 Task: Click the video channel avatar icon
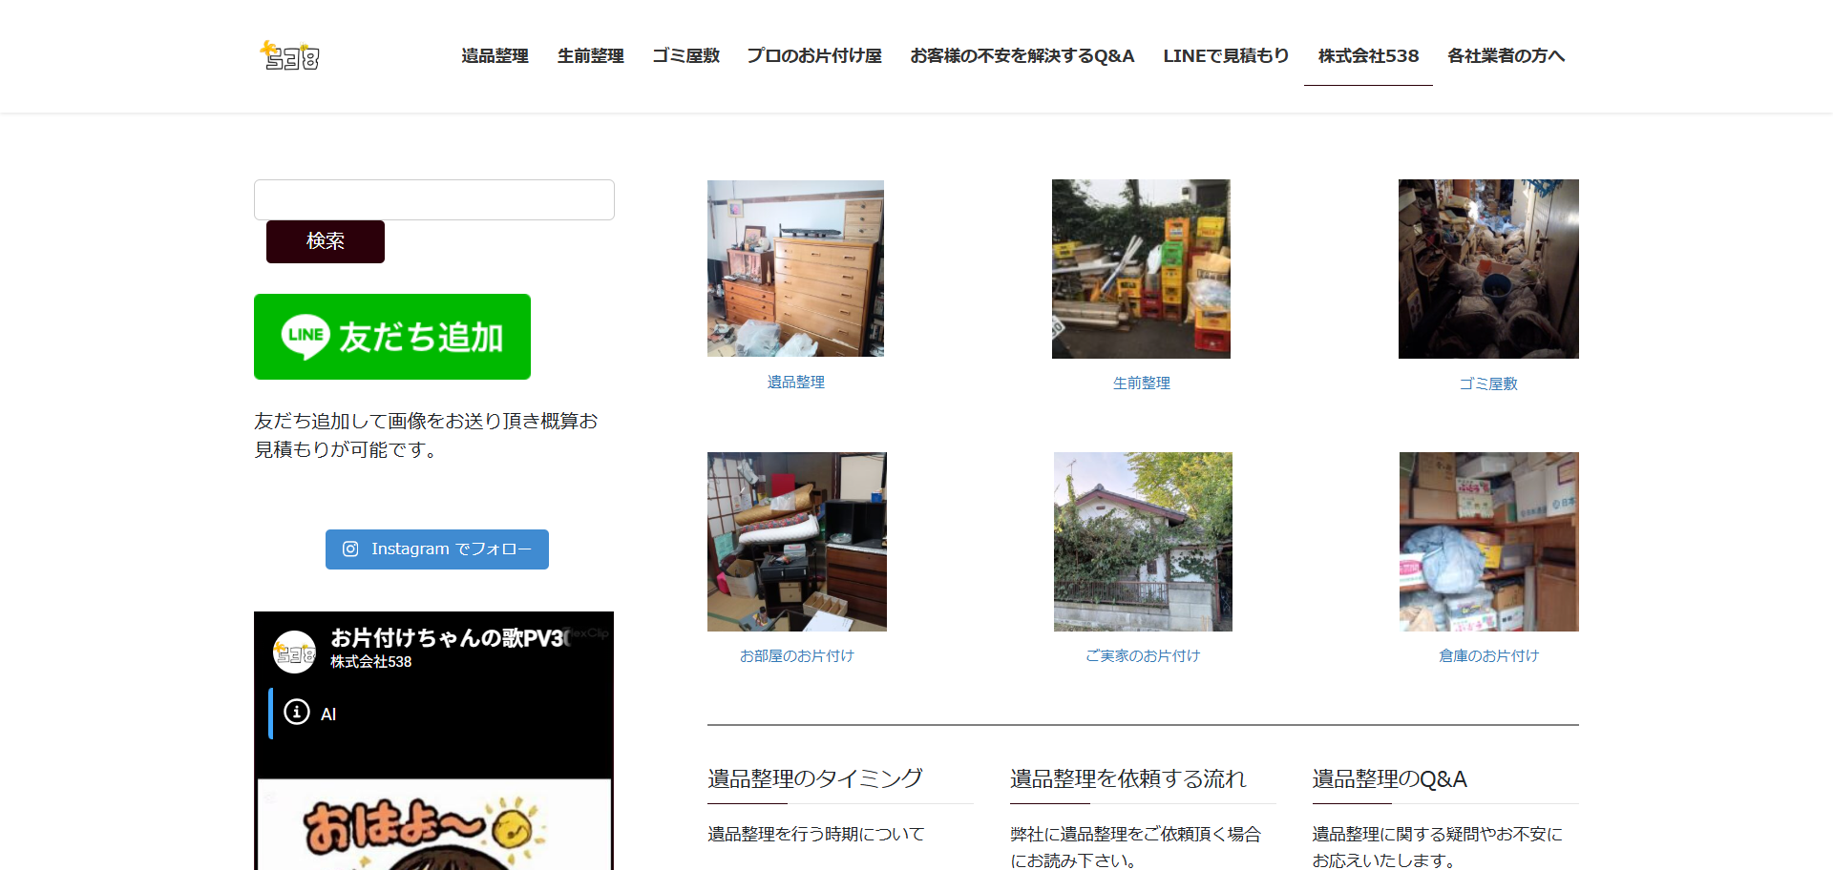coord(294,652)
